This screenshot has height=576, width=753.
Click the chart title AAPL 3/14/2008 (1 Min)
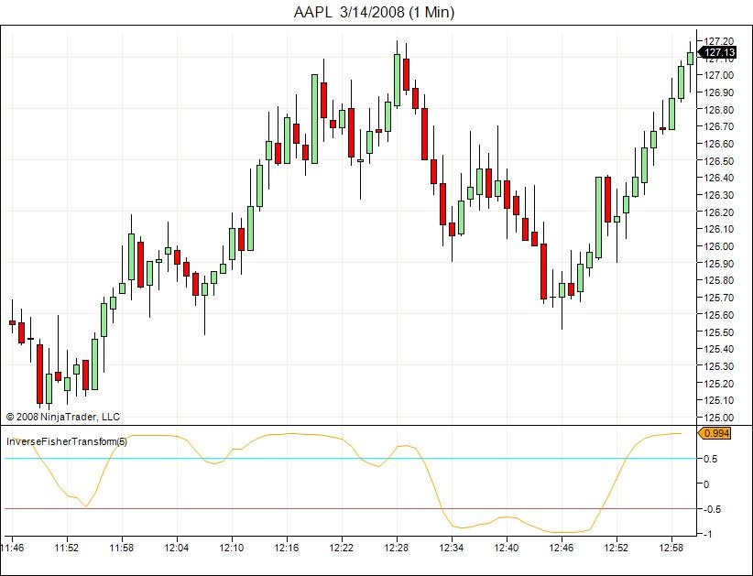pyautogui.click(x=374, y=12)
